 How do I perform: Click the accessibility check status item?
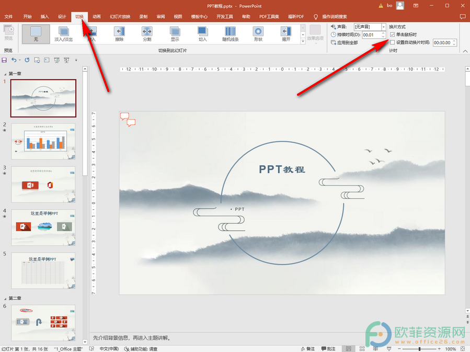pyautogui.click(x=141, y=349)
